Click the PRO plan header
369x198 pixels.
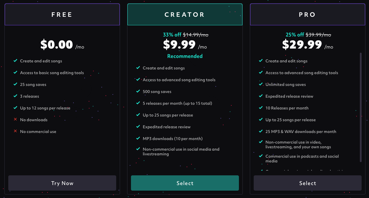308,14
